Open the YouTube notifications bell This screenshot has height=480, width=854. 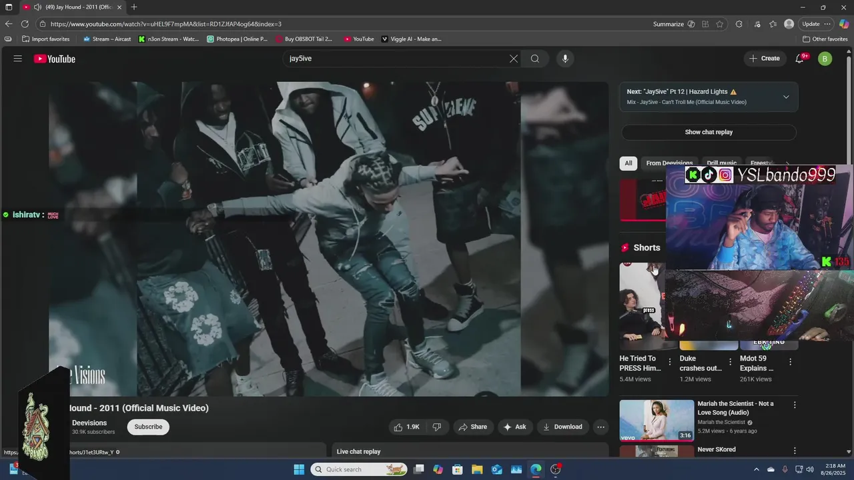pos(800,59)
